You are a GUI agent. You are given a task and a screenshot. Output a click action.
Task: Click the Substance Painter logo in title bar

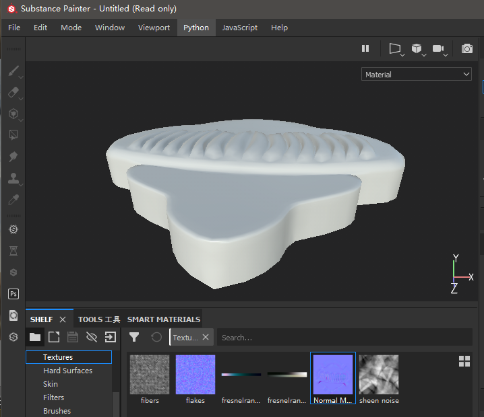click(x=11, y=9)
